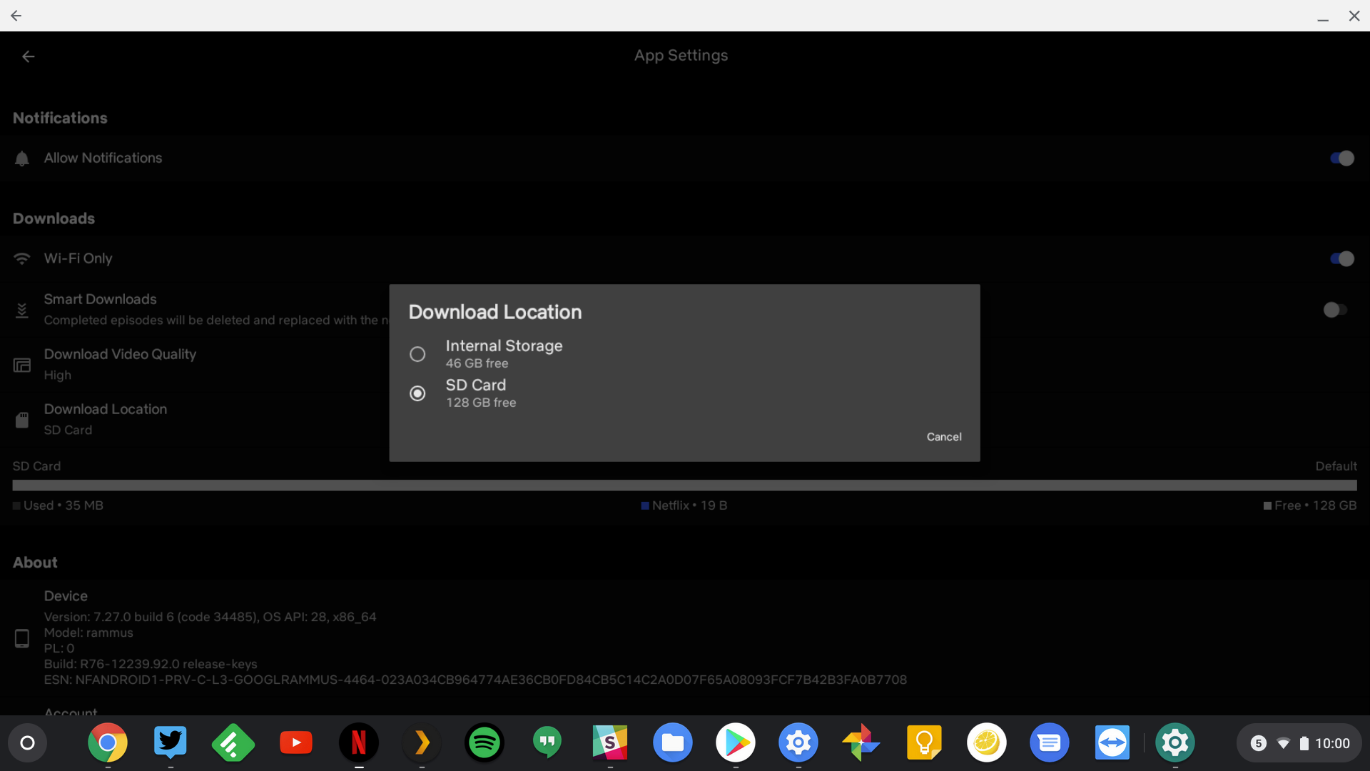Open Spotify app from taskbar
This screenshot has width=1370, height=771.
click(x=484, y=742)
